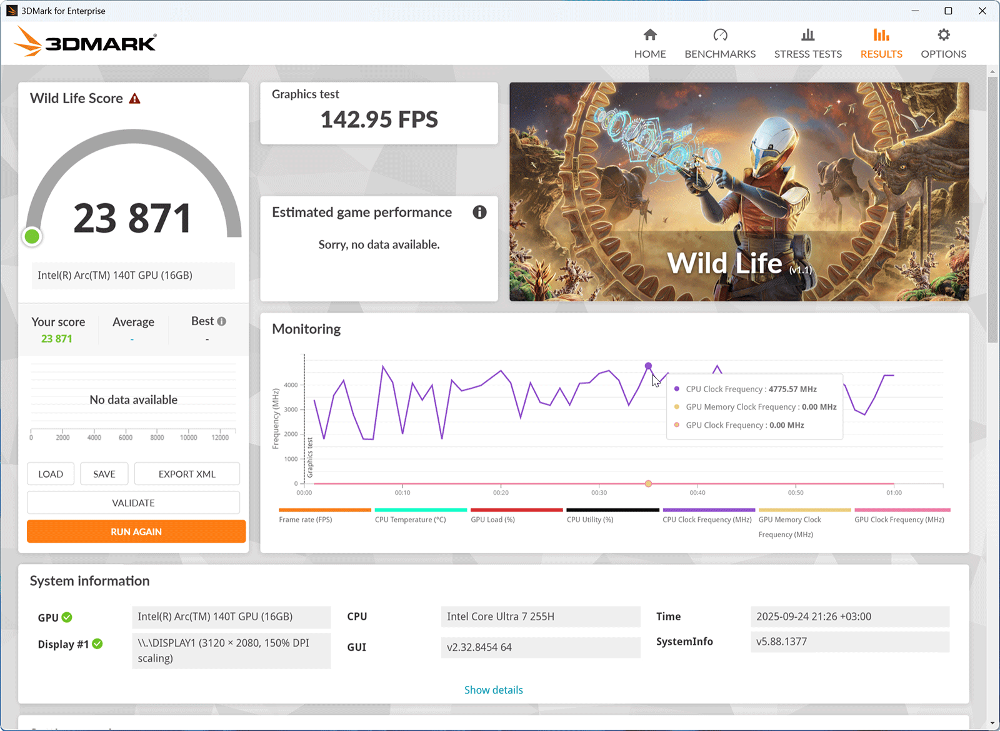Screen dimensions: 1000x731
Task: Click the Intel(R) Arc(TM) 140T GPU label under gauge
Action: [133, 275]
